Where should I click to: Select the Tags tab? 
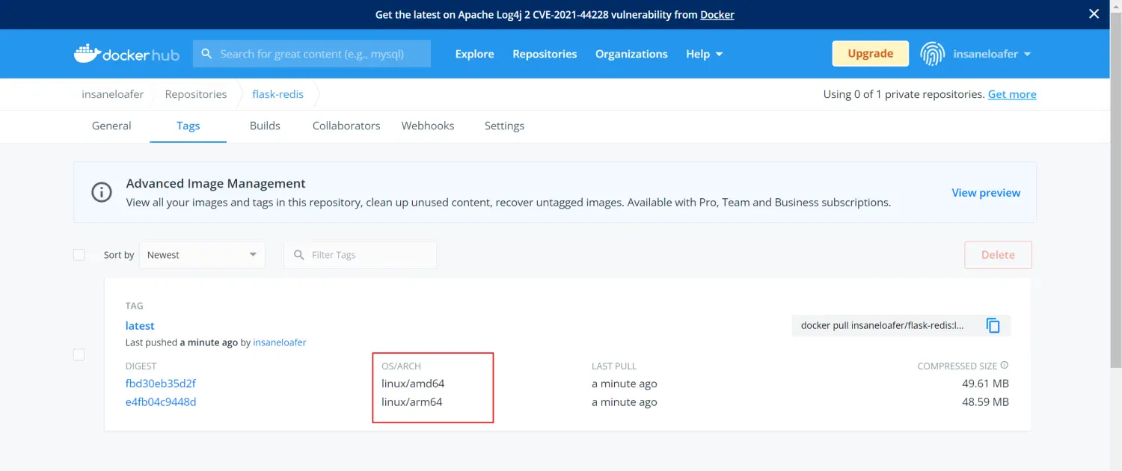pos(188,126)
